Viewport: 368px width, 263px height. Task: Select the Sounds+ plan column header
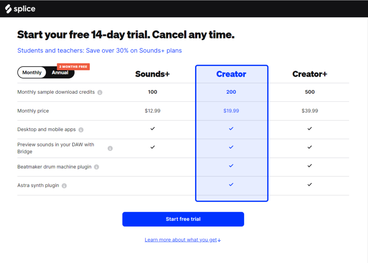(x=152, y=74)
